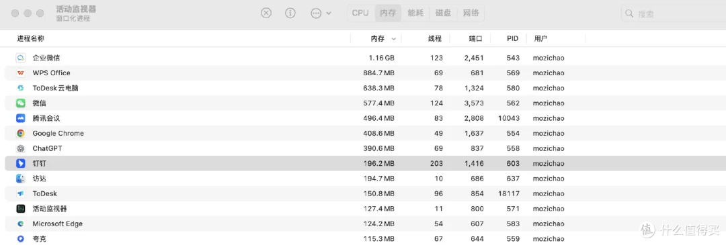Click the 884.7 MB memory value

tap(378, 73)
